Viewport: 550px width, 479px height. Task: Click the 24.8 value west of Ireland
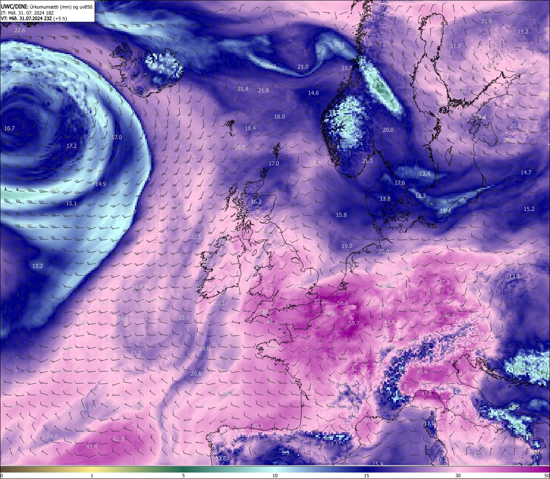coord(137,287)
